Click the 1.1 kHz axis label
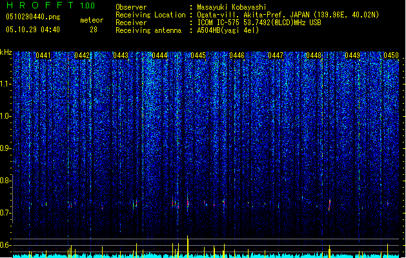 (x=6, y=84)
